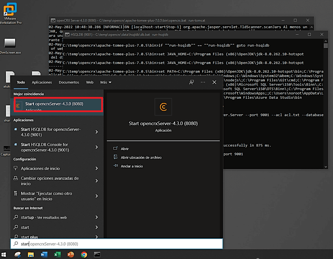Expand Aplicaciones de inicio result arrow
Image resolution: width=333 pixels, height=259 pixels.
[x=97, y=168]
